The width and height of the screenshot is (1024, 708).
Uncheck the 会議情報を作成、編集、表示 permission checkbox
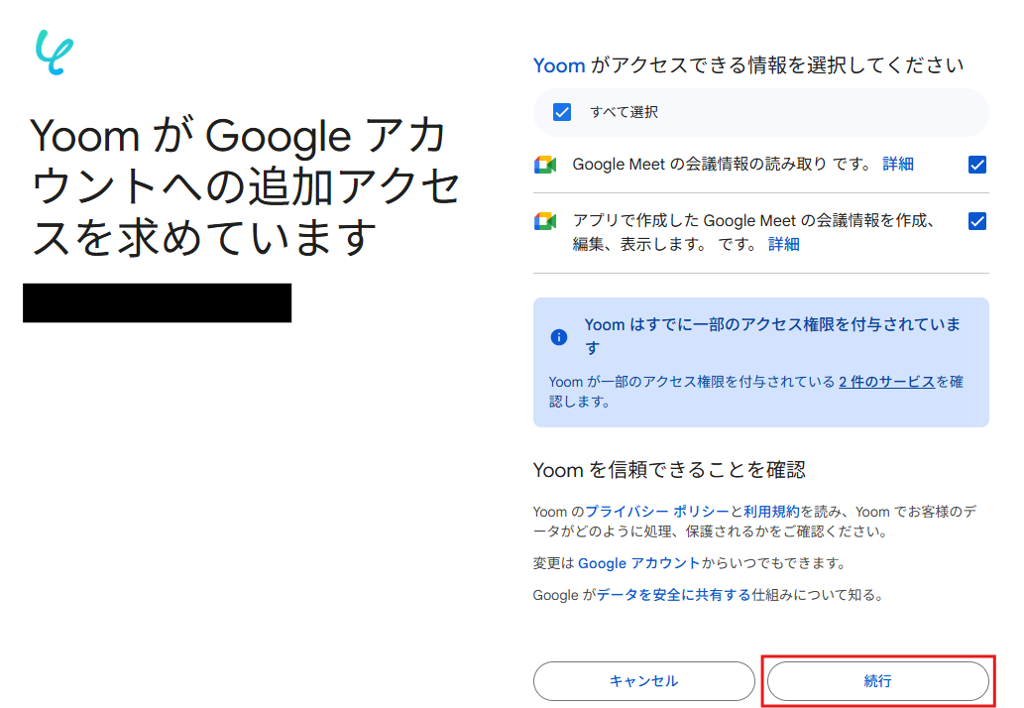click(977, 221)
